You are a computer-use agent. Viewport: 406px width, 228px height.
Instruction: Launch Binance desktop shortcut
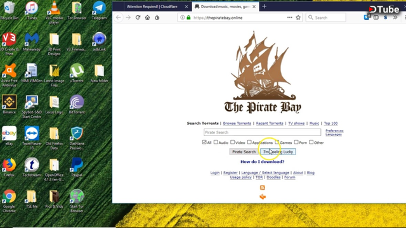pyautogui.click(x=9, y=104)
